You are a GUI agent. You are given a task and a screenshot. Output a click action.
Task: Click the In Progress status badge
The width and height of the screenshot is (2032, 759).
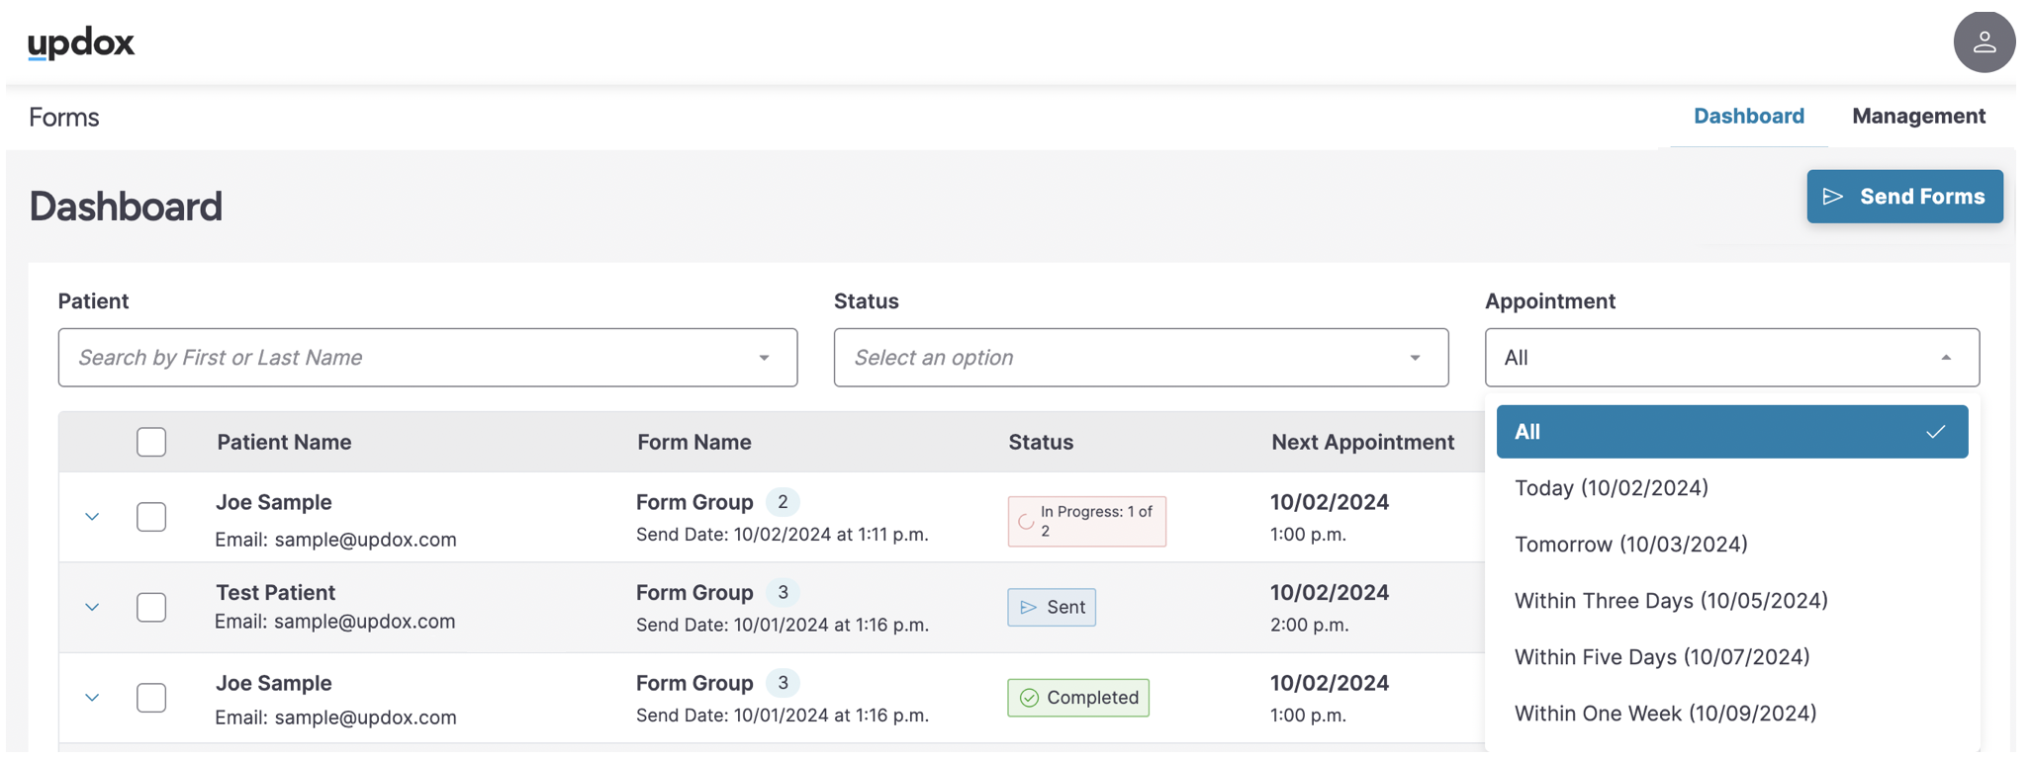pos(1086,521)
